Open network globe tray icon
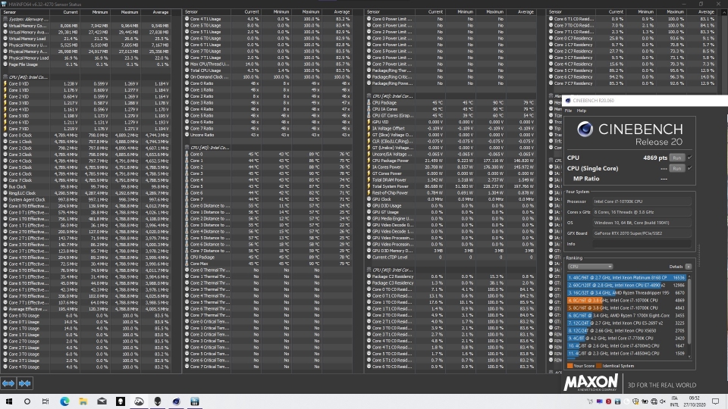The image size is (728, 409). click(x=654, y=401)
